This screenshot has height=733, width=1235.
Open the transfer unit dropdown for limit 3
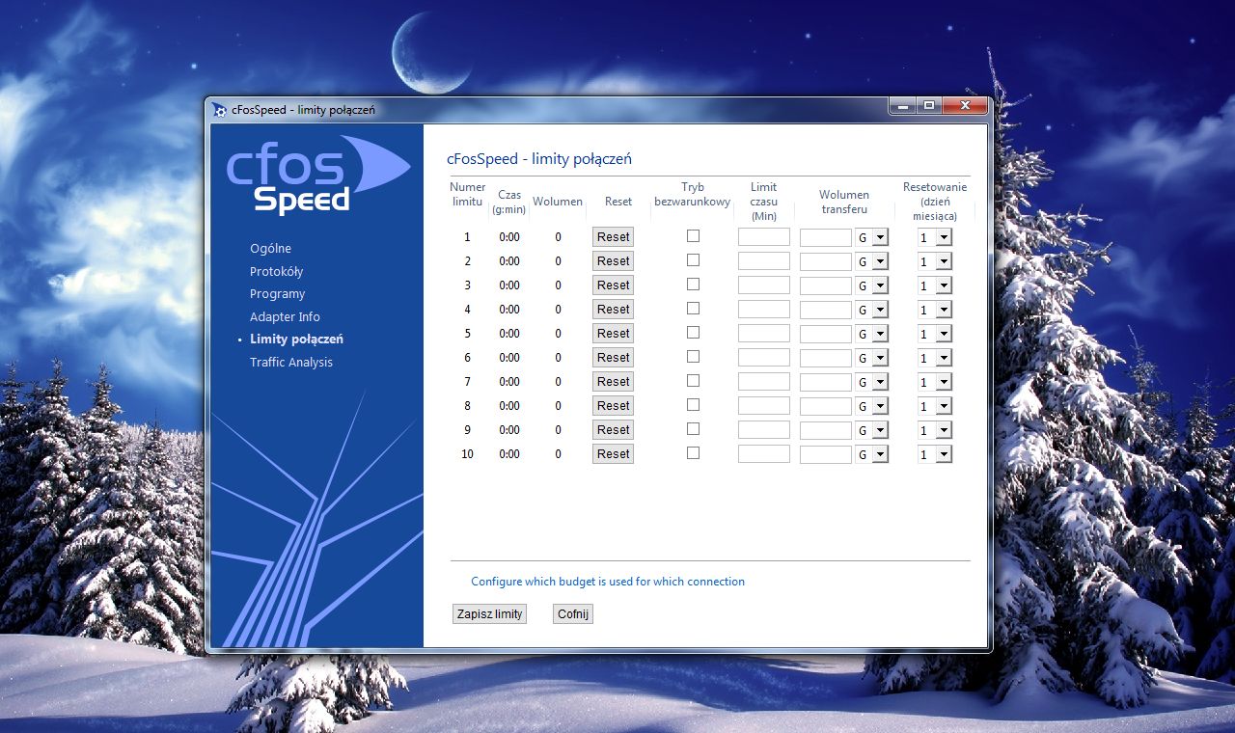[x=872, y=285]
